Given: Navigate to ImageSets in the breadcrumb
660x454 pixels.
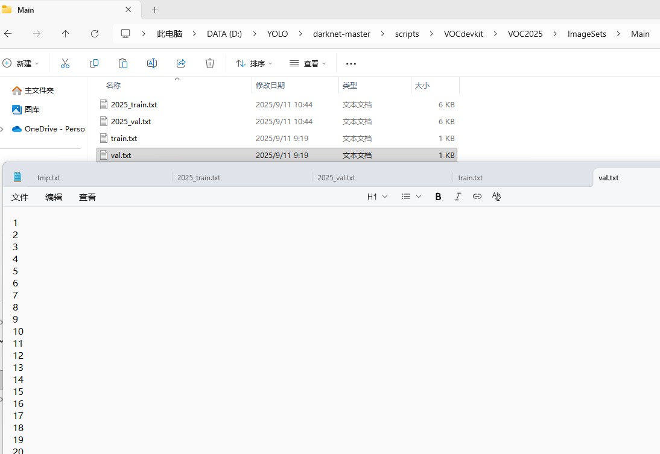Looking at the screenshot, I should [x=587, y=34].
